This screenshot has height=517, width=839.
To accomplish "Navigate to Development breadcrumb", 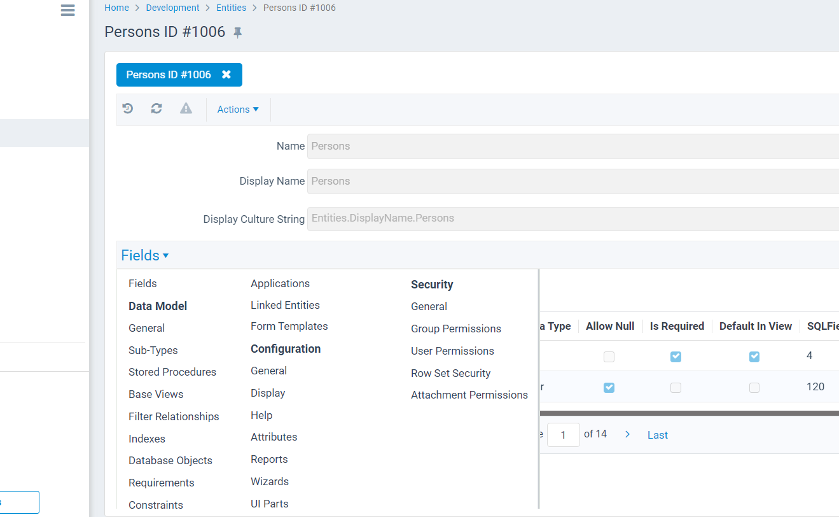I will click(x=172, y=8).
